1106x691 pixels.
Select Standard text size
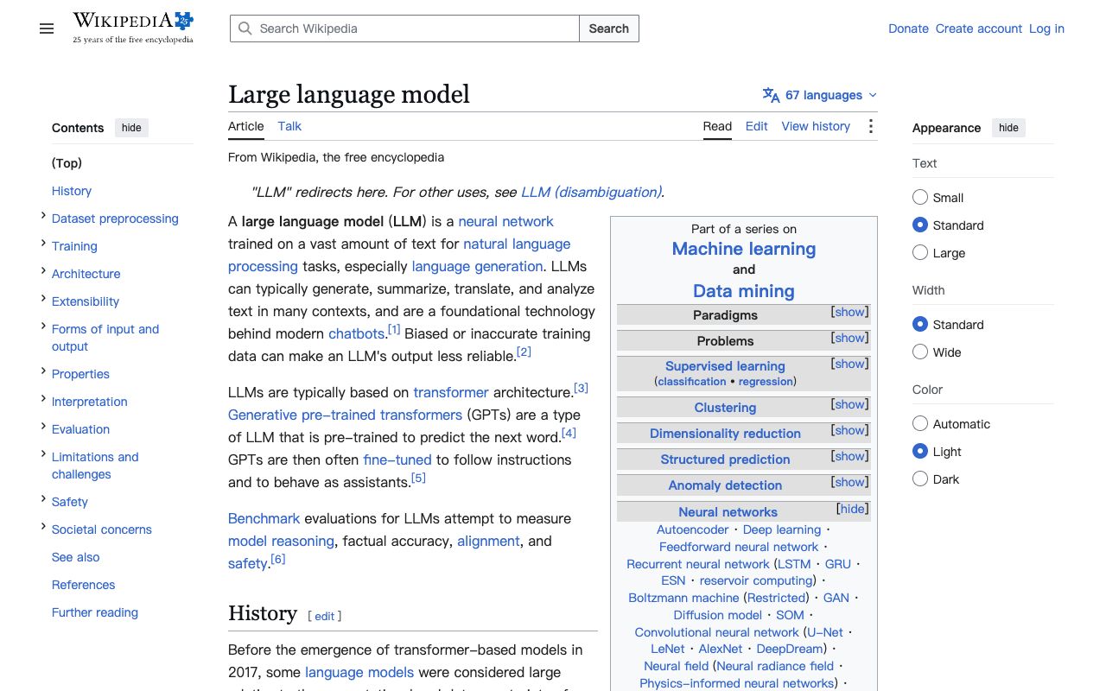[x=920, y=225]
